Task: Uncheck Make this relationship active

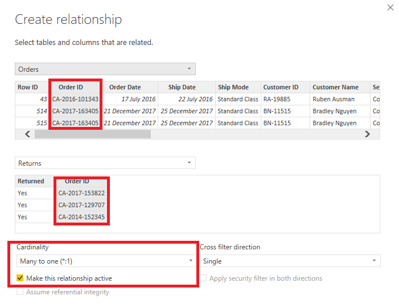Action: point(20,278)
